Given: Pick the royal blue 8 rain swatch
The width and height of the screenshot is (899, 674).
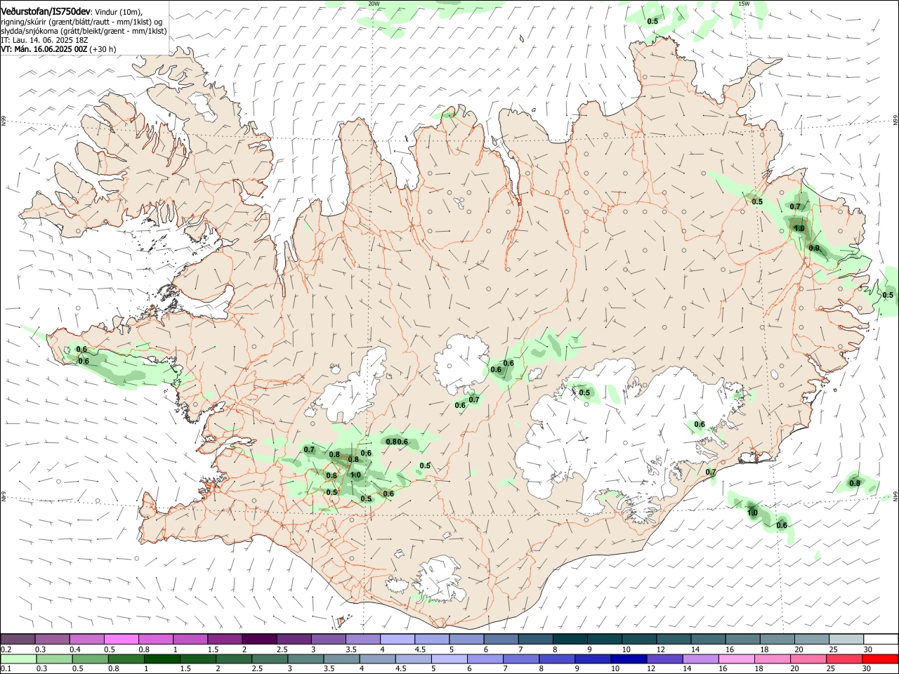Looking at the screenshot, I should click(x=556, y=659).
